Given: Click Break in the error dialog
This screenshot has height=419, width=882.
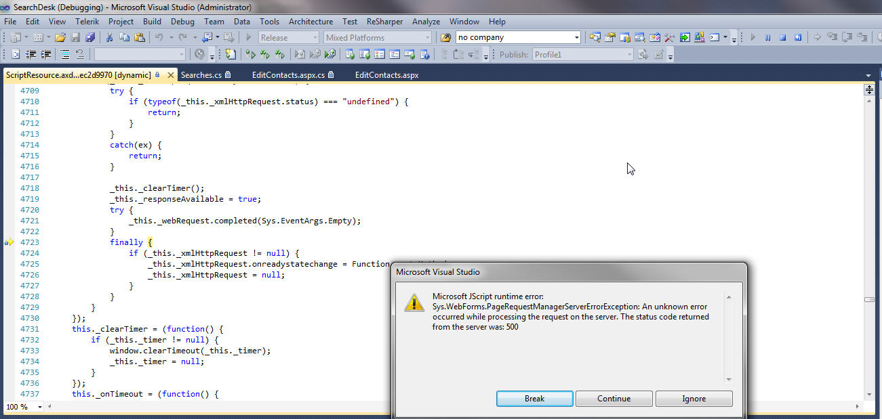Looking at the screenshot, I should (534, 399).
